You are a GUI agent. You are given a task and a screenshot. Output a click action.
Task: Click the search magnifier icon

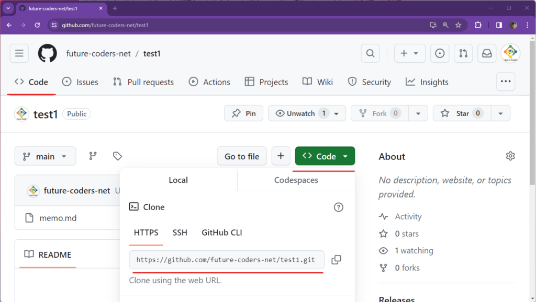coord(370,53)
